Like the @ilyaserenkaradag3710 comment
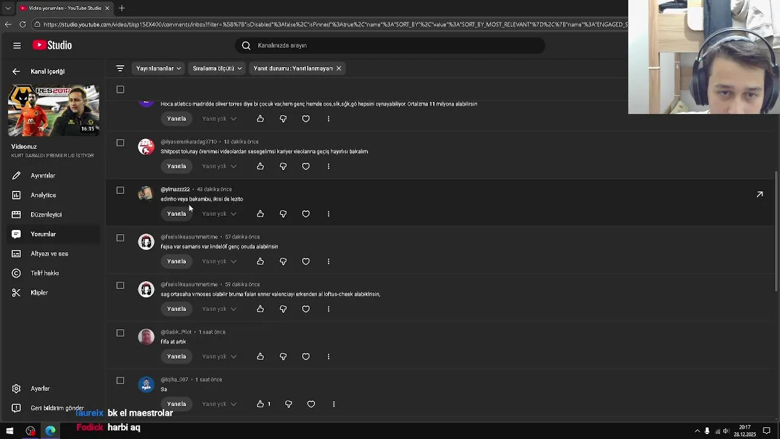 click(260, 166)
